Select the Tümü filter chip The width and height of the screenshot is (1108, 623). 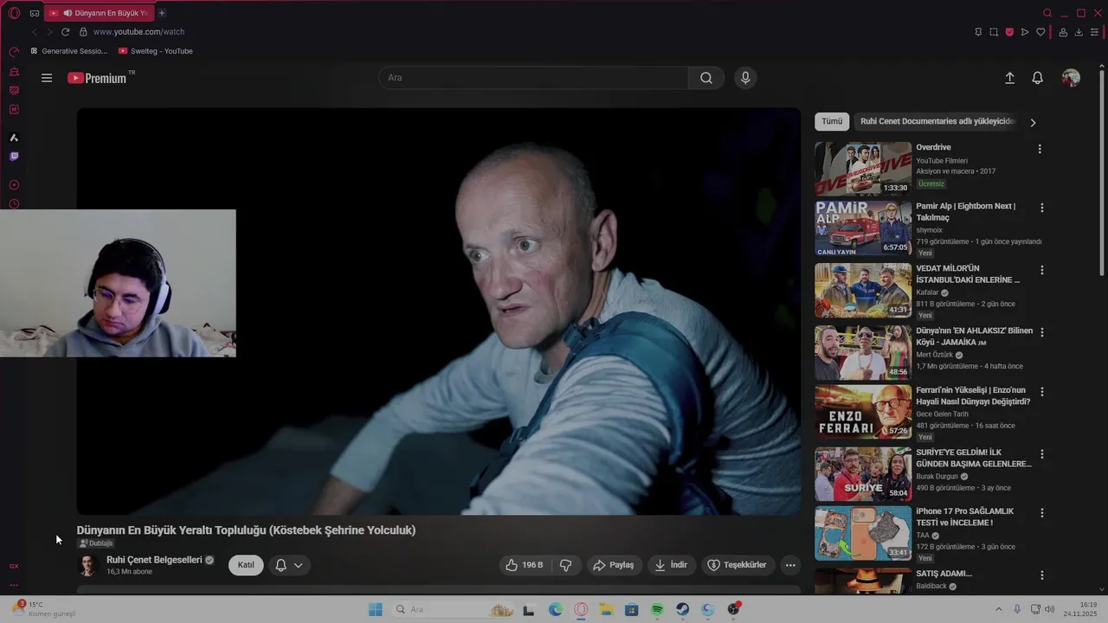pos(832,122)
